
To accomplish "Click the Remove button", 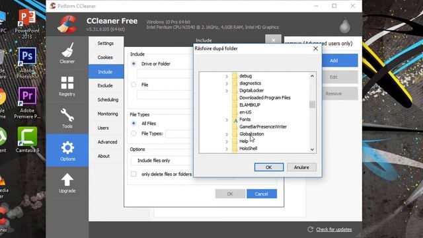I will (340, 94).
